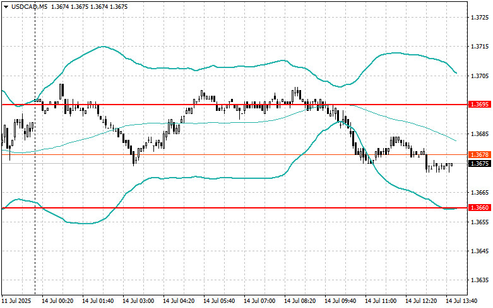Screen dimensions: 493x308
Task: Click the USDCAD,M5 chart title text
Action: point(30,6)
